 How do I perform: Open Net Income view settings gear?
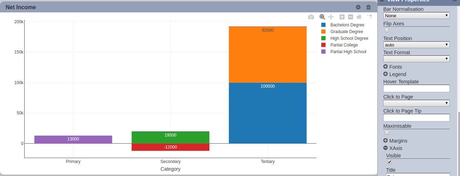click(x=358, y=7)
